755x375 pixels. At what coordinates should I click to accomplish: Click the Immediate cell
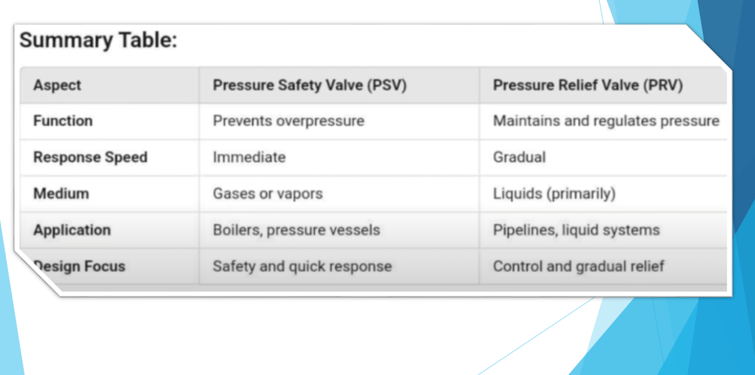(x=249, y=157)
